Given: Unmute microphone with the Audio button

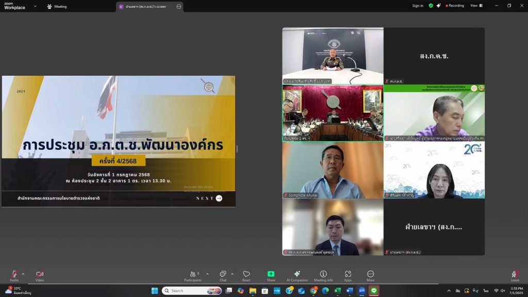Looking at the screenshot, I should (x=14, y=275).
